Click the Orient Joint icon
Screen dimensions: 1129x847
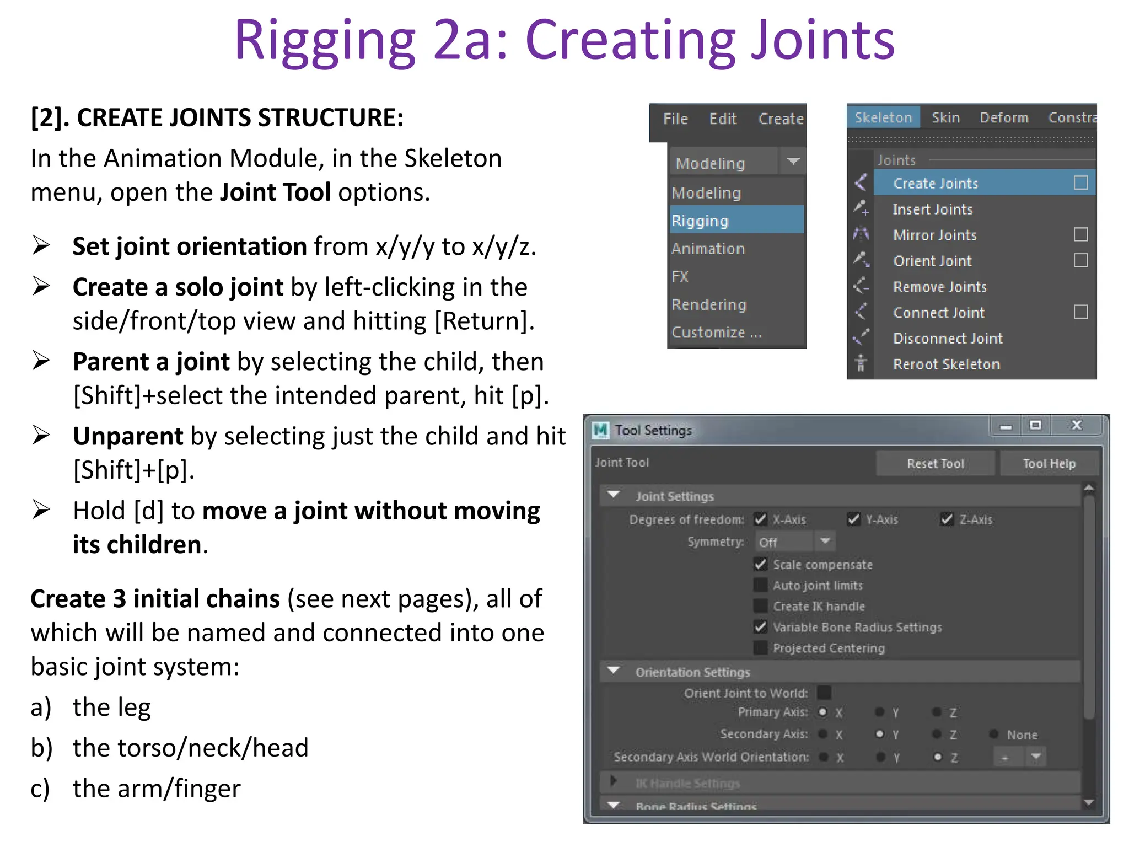coord(861,260)
